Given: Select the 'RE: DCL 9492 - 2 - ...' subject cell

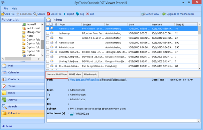Looking at the screenshot, I should 93,52.
